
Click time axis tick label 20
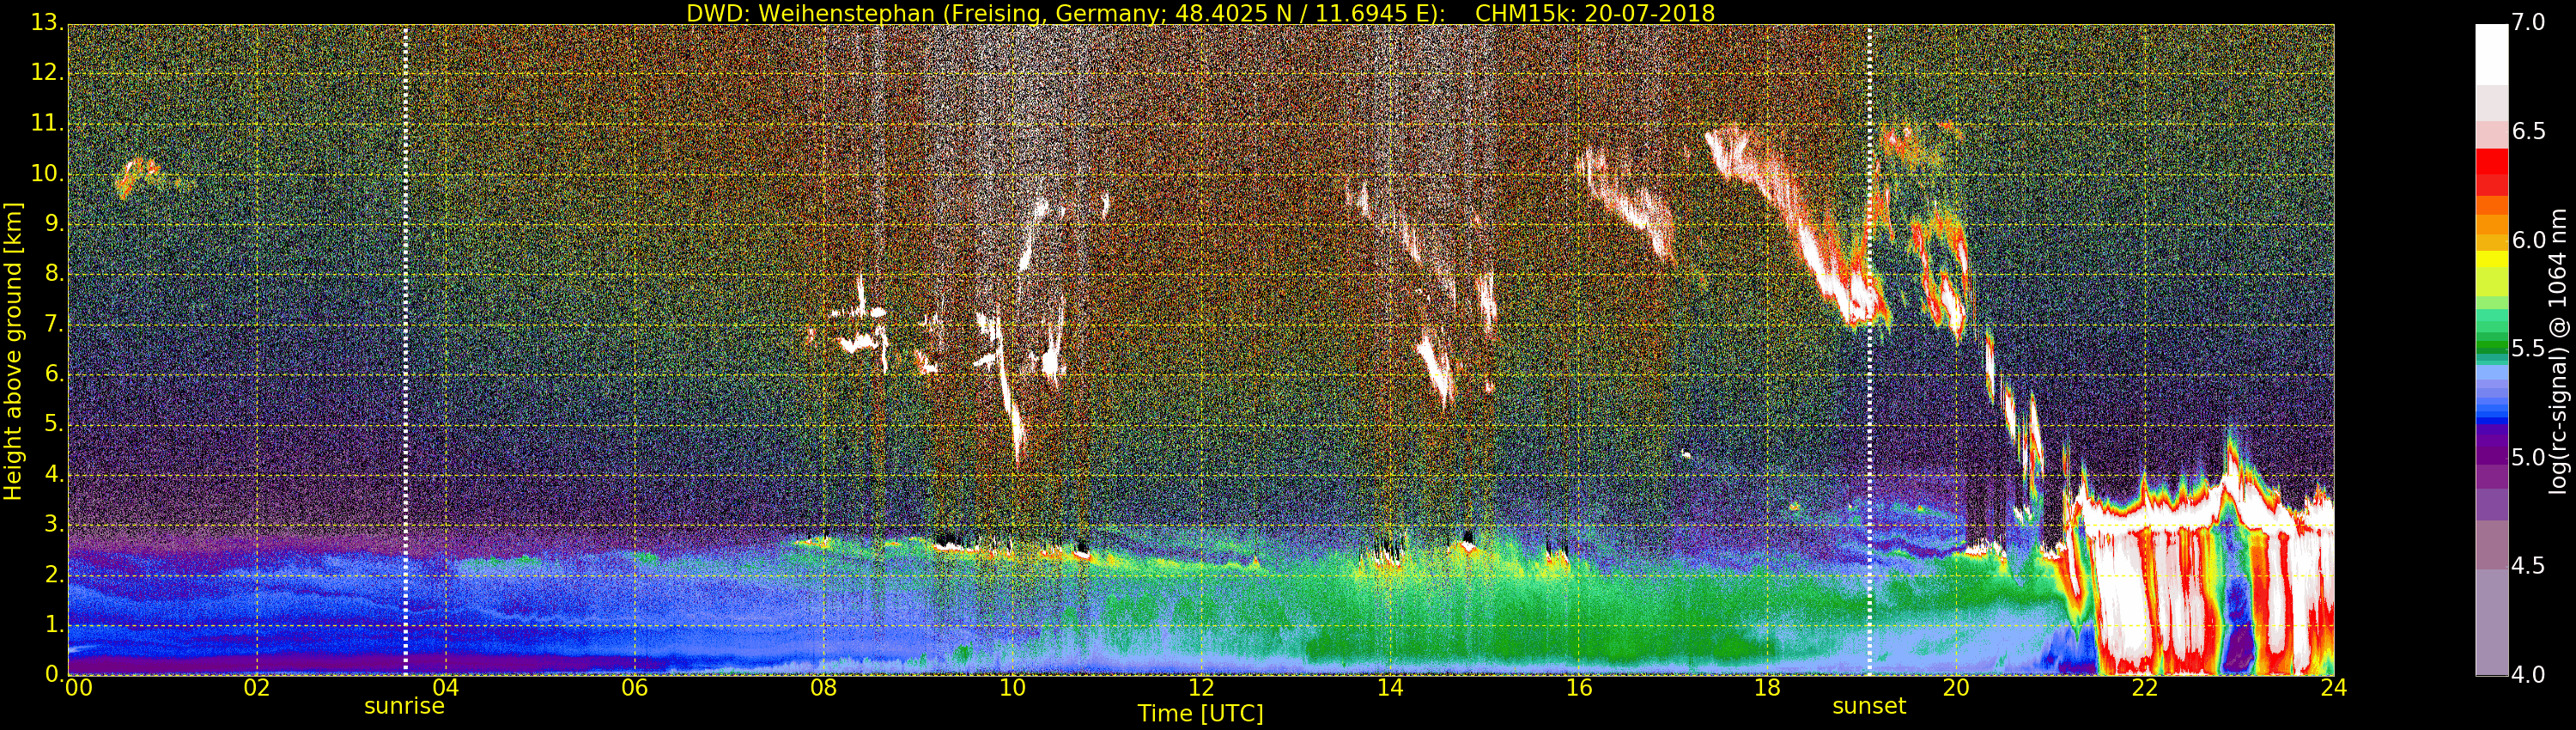click(x=1956, y=687)
